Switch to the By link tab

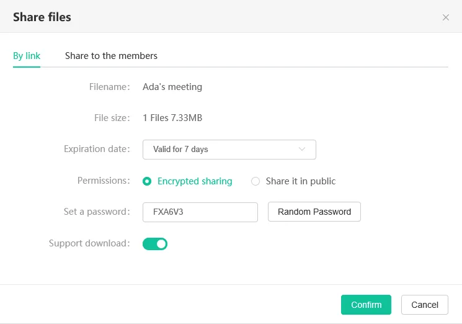pyautogui.click(x=27, y=56)
